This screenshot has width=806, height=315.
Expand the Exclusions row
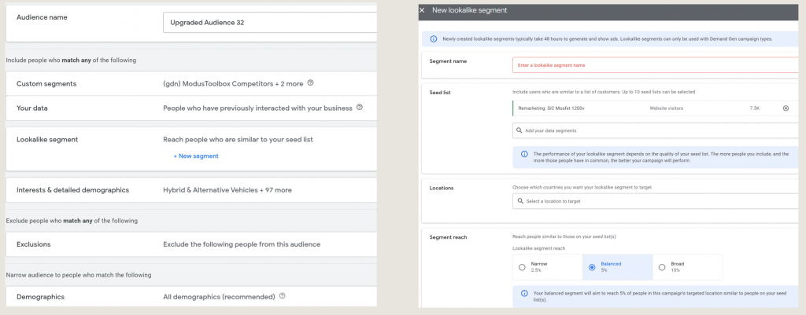[x=189, y=244]
